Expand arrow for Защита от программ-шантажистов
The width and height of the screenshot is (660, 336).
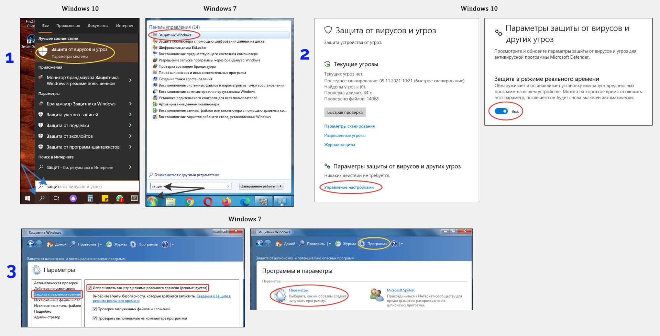click(x=130, y=147)
